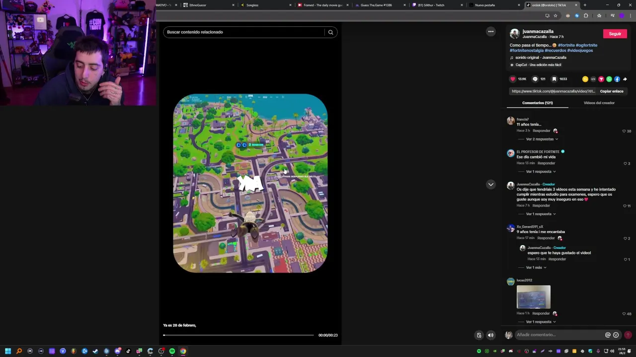636x357 pixels.
Task: Expand 'Ver 1 más' under Xx_Gerard591_xX's thread
Action: click(x=536, y=268)
